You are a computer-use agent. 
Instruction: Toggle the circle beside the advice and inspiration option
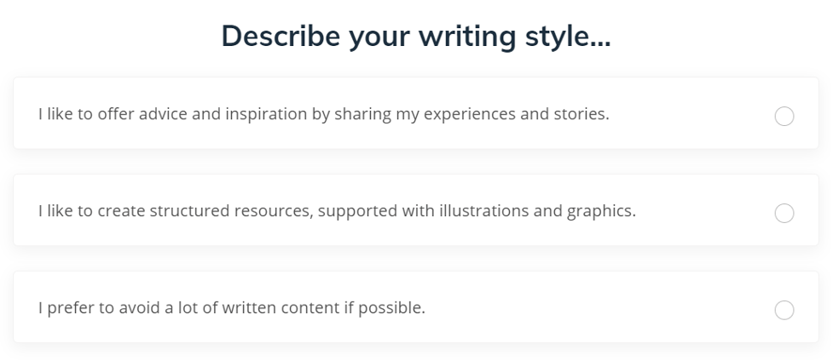[x=784, y=116]
